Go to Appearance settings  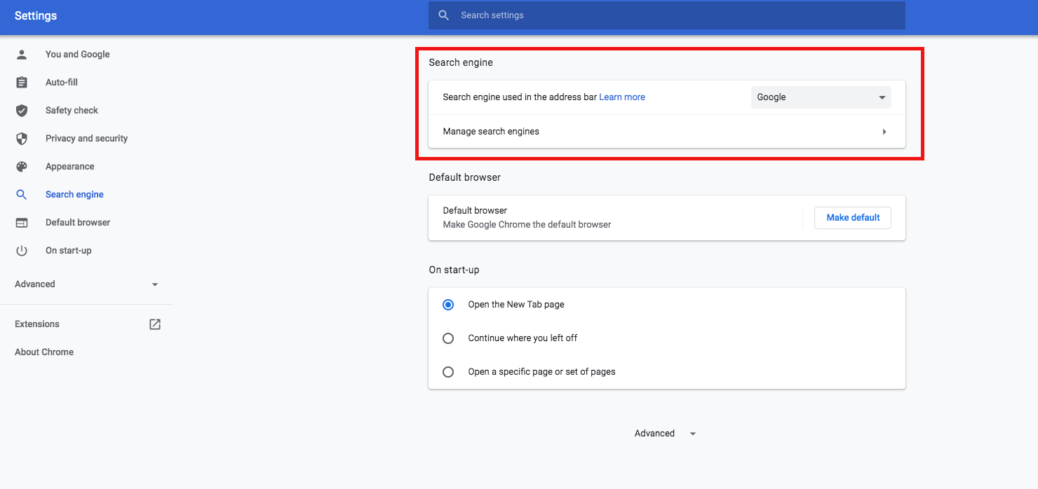(69, 166)
